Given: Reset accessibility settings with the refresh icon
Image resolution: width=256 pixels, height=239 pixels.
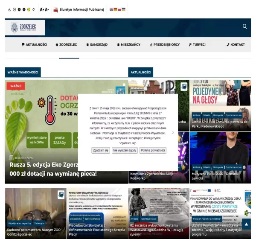Looking at the screenshot, I should pos(33,9).
